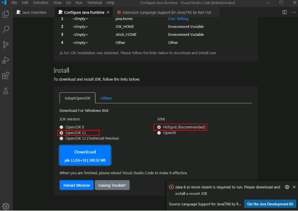Open the View menu
The height and width of the screenshot is (211, 298).
tap(57, 3)
